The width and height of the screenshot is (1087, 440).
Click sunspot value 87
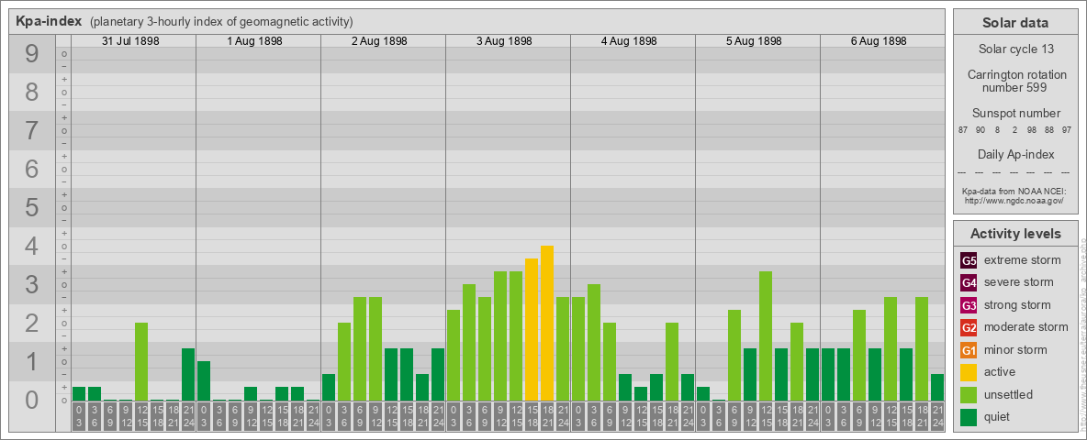pos(963,130)
